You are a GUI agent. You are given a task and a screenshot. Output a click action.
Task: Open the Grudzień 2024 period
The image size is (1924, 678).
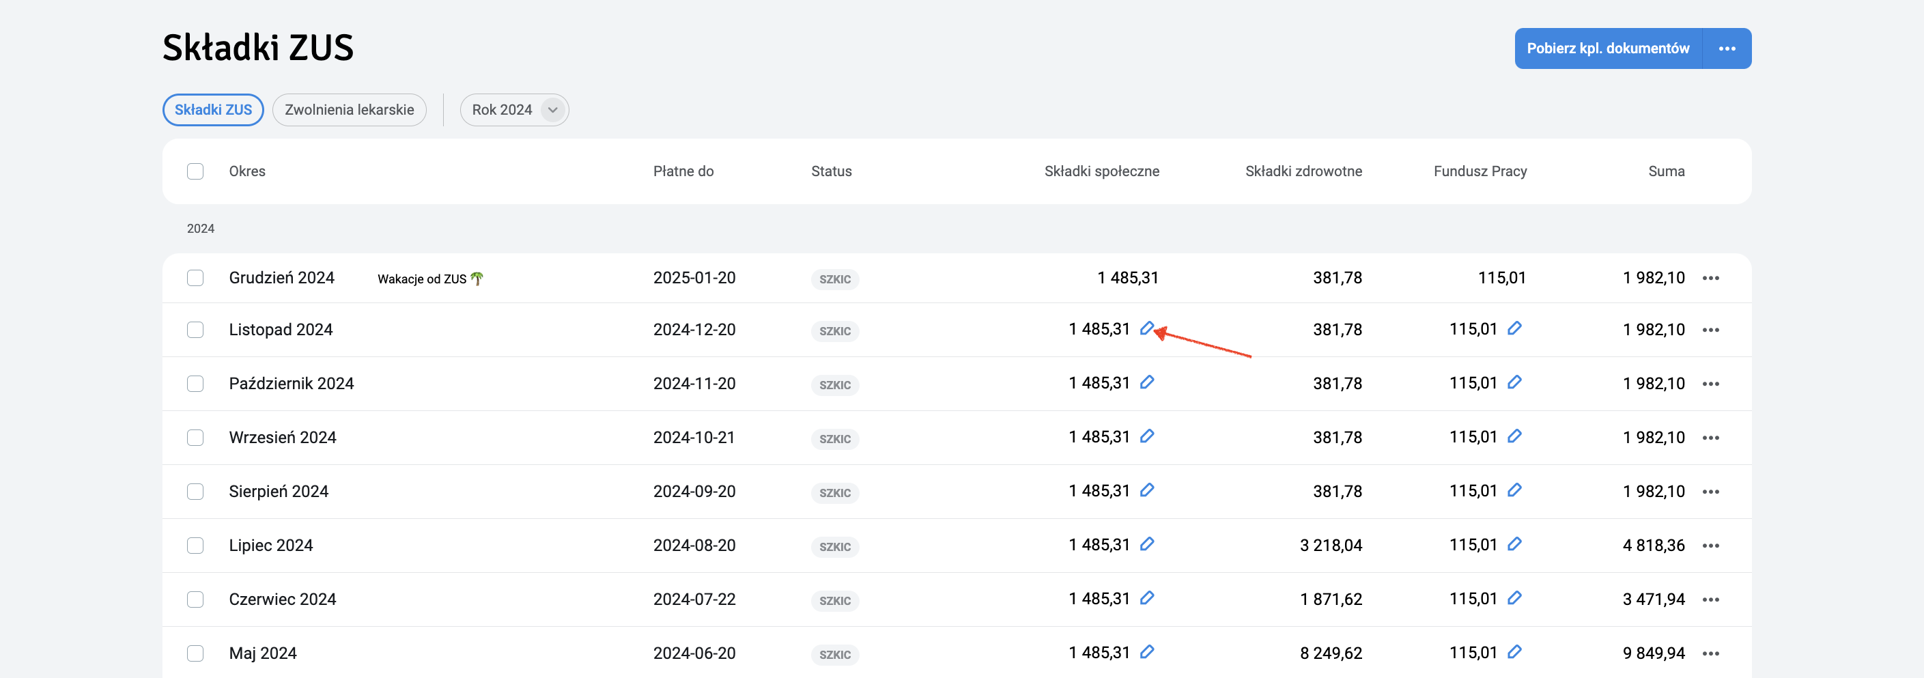tap(281, 278)
